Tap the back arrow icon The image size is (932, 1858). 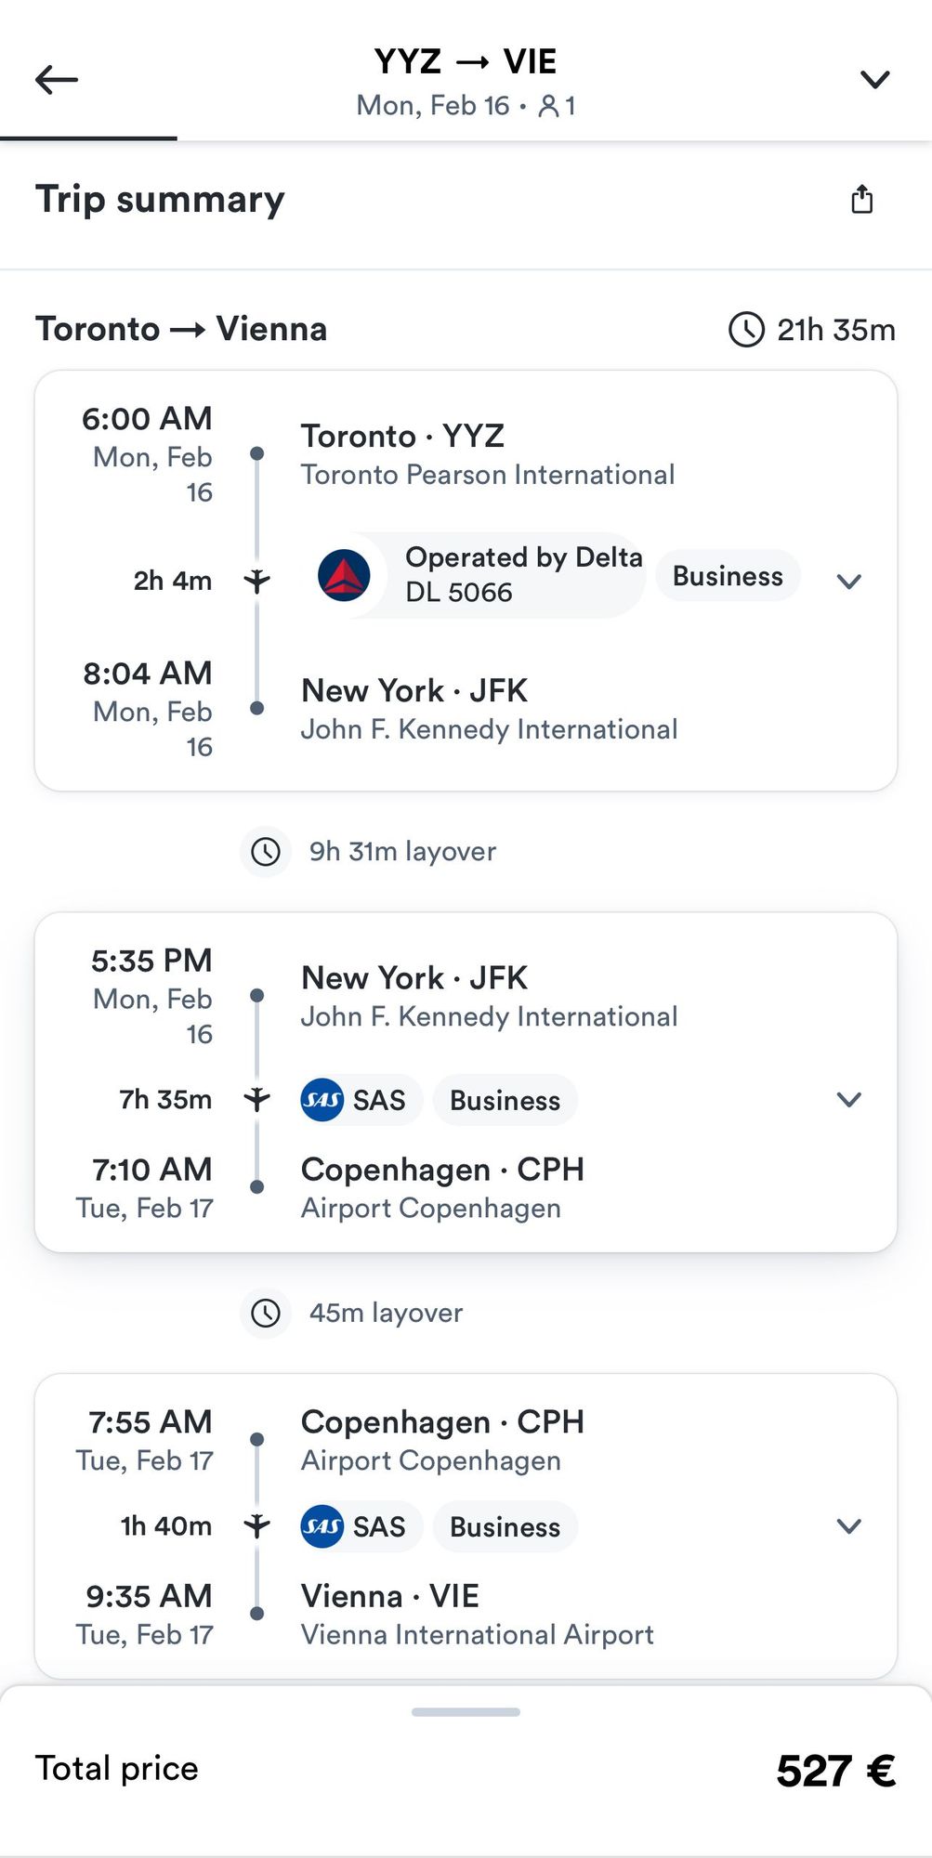point(57,80)
